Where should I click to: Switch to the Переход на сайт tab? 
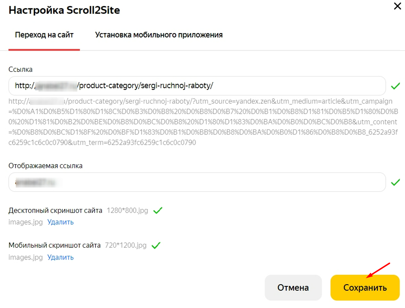point(44,35)
